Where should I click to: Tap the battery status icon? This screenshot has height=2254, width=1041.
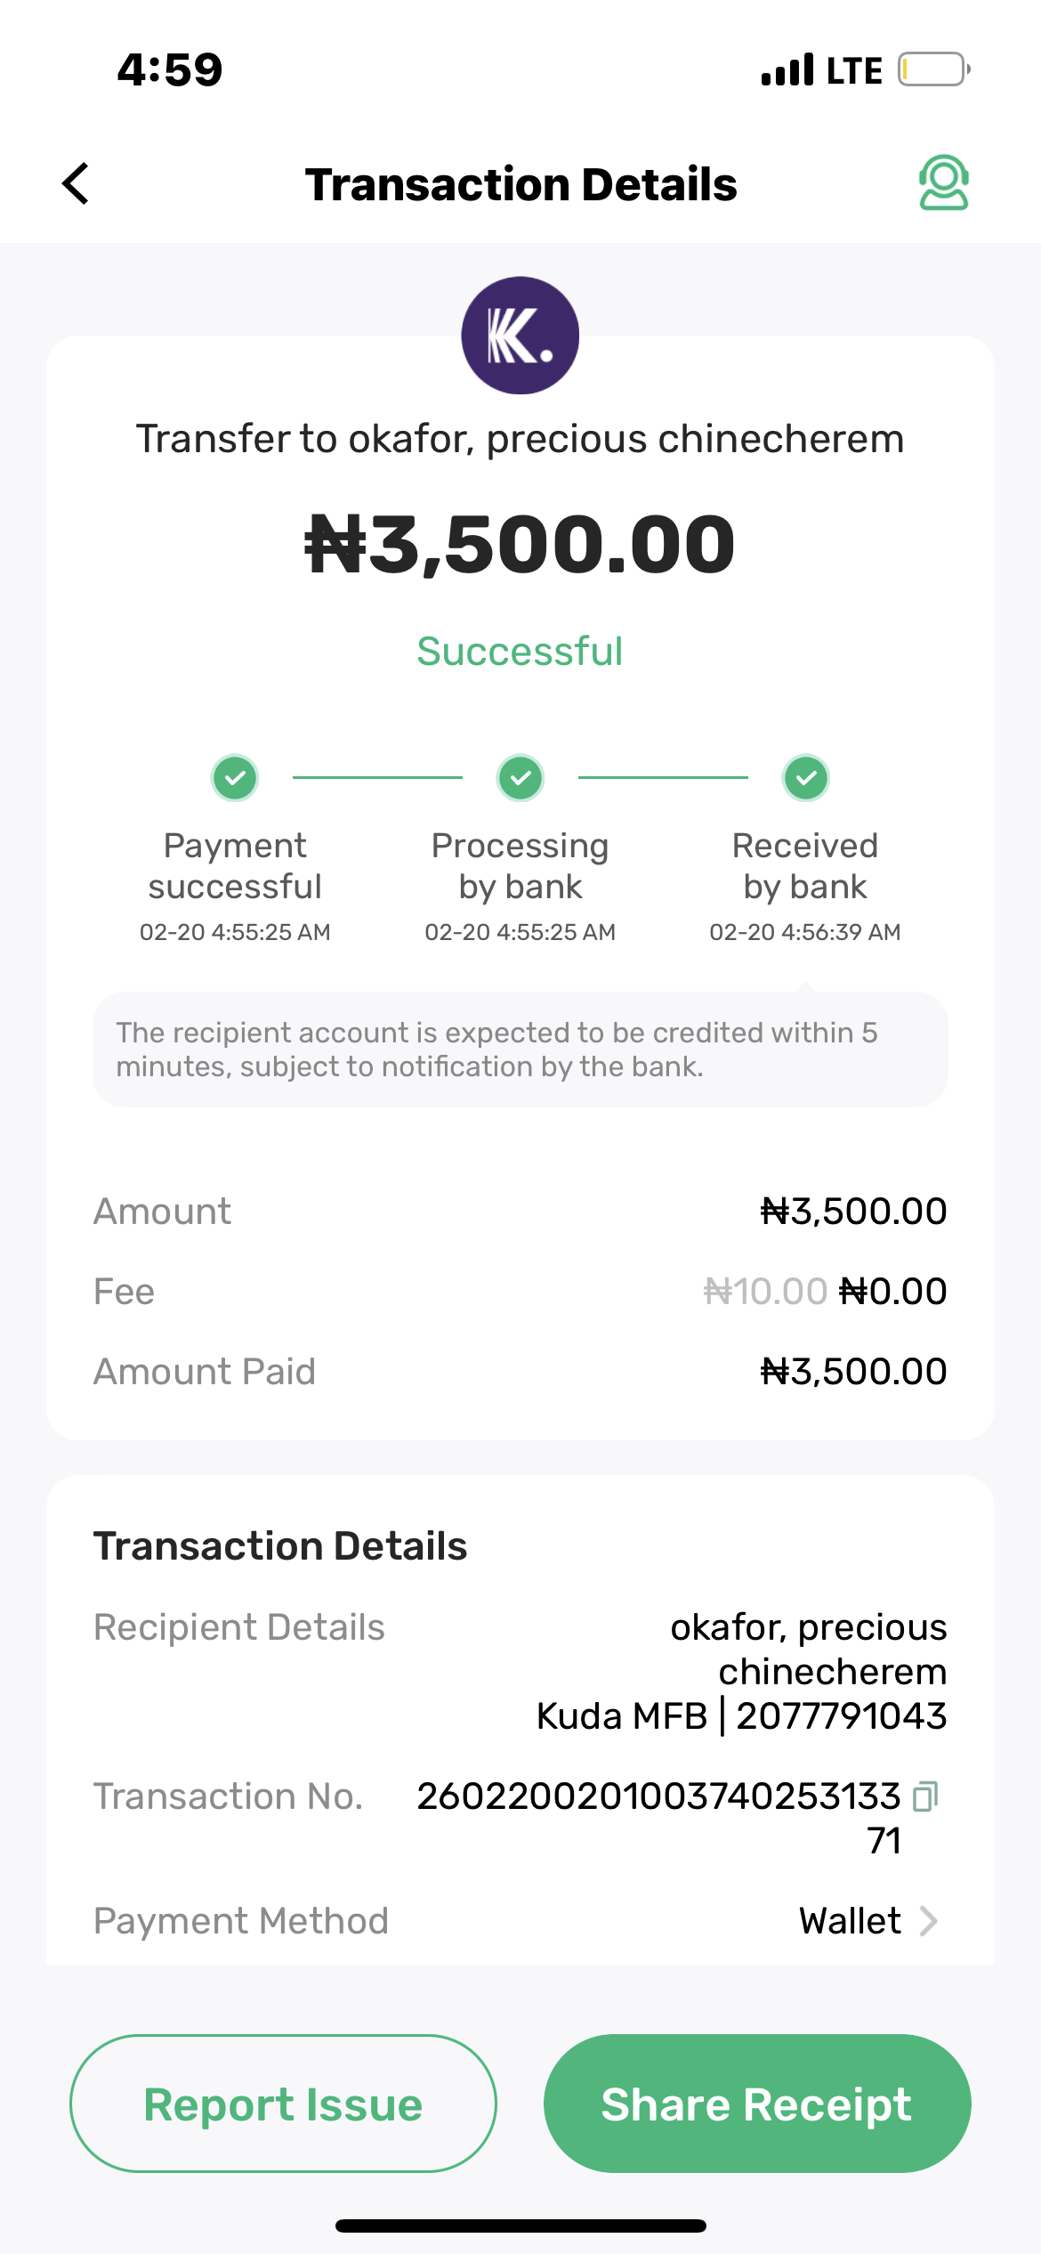932,69
